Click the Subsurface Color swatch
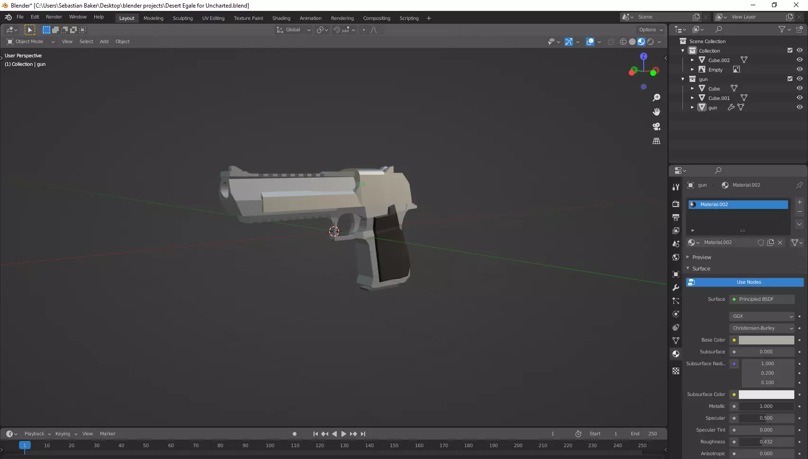The width and height of the screenshot is (808, 459). 766,394
